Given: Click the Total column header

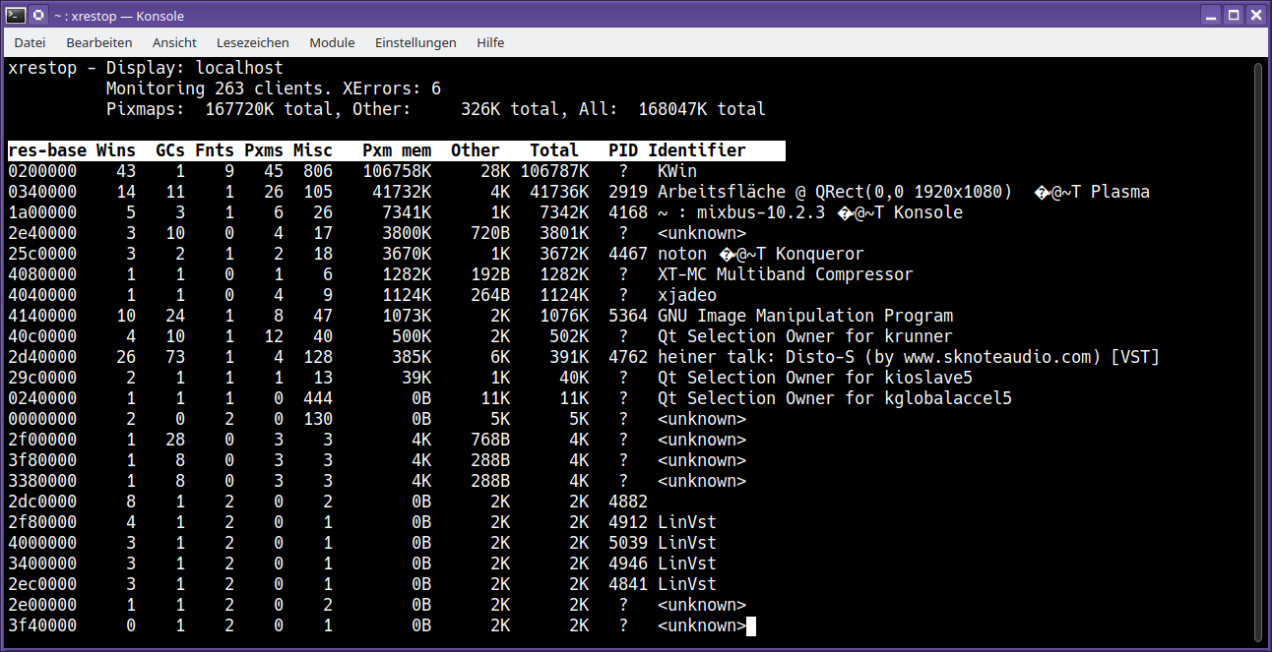Looking at the screenshot, I should 554,150.
